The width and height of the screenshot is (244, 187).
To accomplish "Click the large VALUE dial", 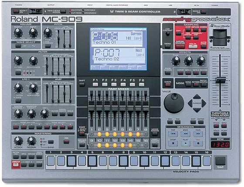I will pyautogui.click(x=174, y=103).
